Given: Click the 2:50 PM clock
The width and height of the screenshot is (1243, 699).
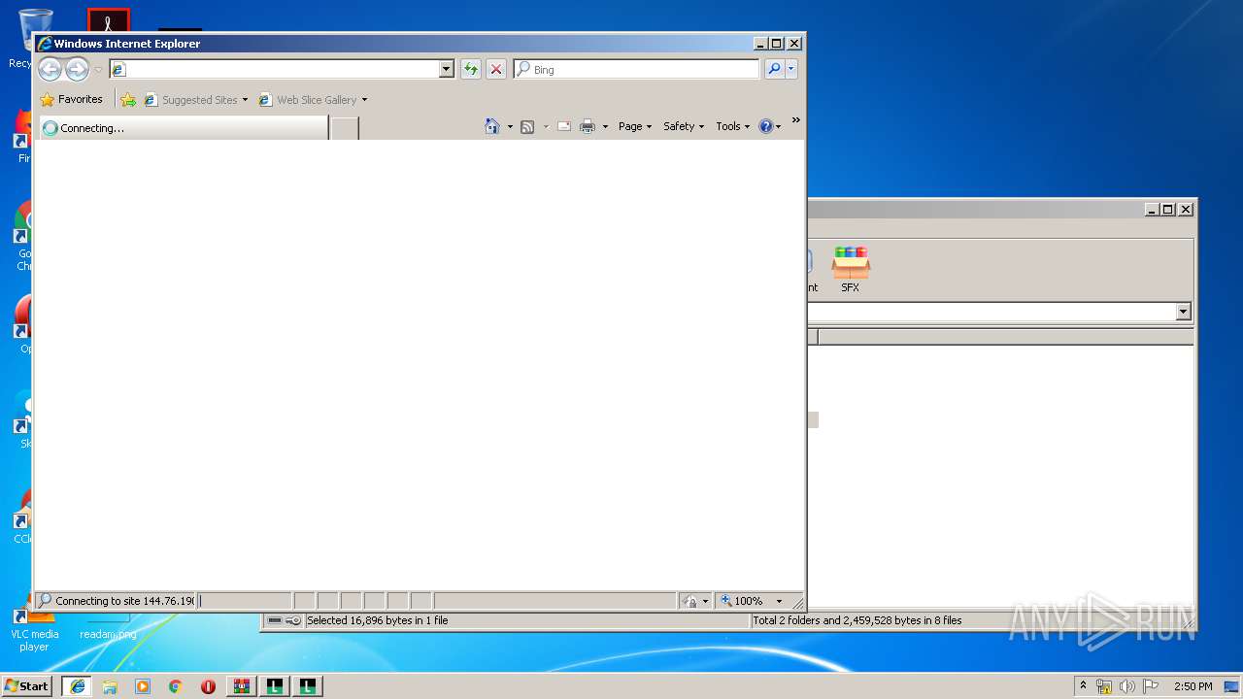Looking at the screenshot, I should [x=1193, y=686].
